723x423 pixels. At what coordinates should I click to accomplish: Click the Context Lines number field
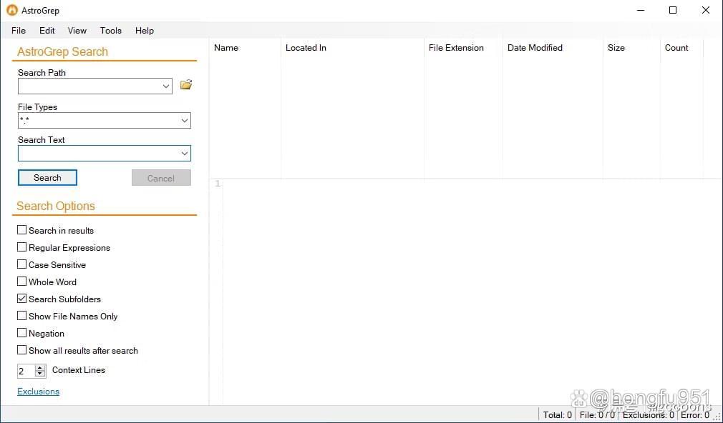(26, 371)
